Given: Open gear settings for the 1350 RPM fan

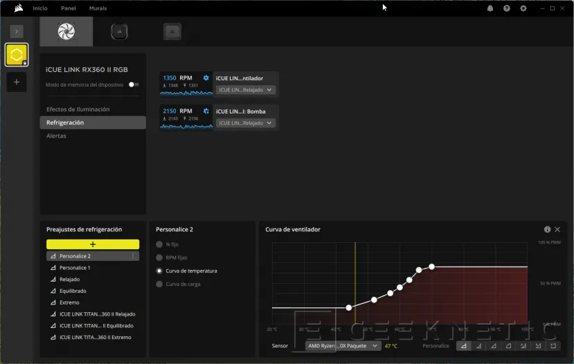Looking at the screenshot, I should coord(206,78).
